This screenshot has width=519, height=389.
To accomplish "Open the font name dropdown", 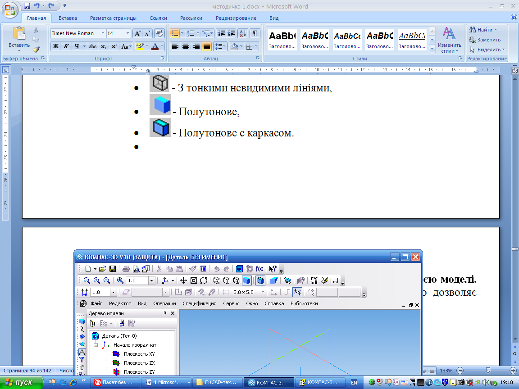I will click(103, 33).
